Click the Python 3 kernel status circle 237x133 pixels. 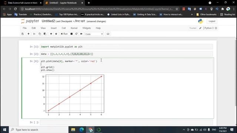click(x=216, y=28)
